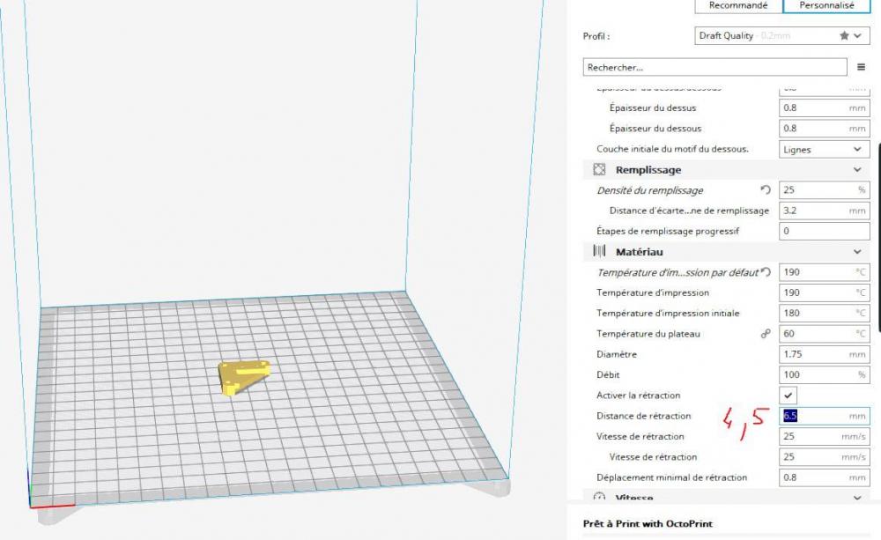The image size is (881, 540).
Task: Edit Diamètre field 1.75
Action: click(x=824, y=354)
